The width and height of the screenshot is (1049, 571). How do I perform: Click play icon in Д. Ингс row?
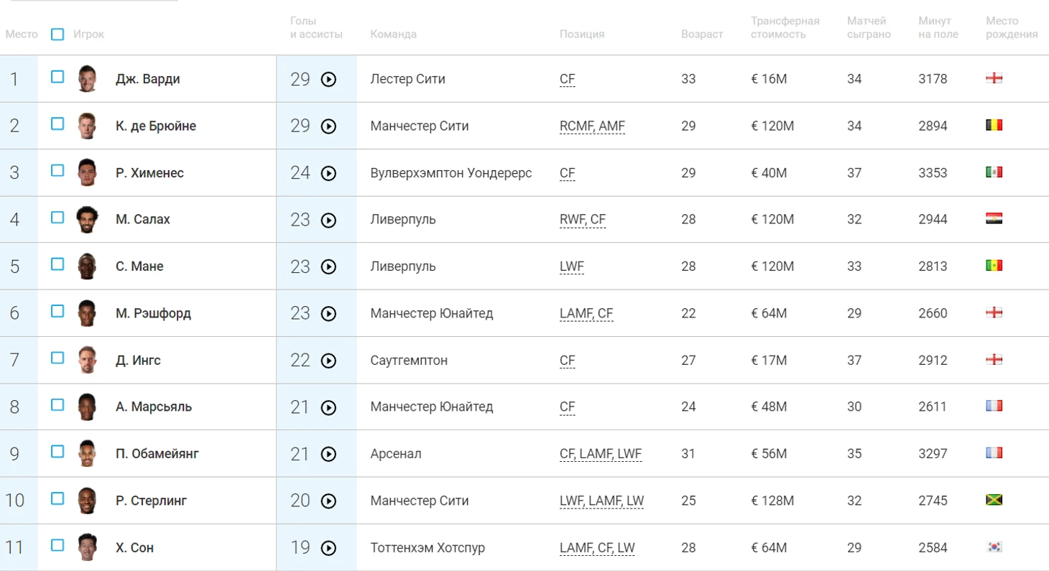pos(328,361)
